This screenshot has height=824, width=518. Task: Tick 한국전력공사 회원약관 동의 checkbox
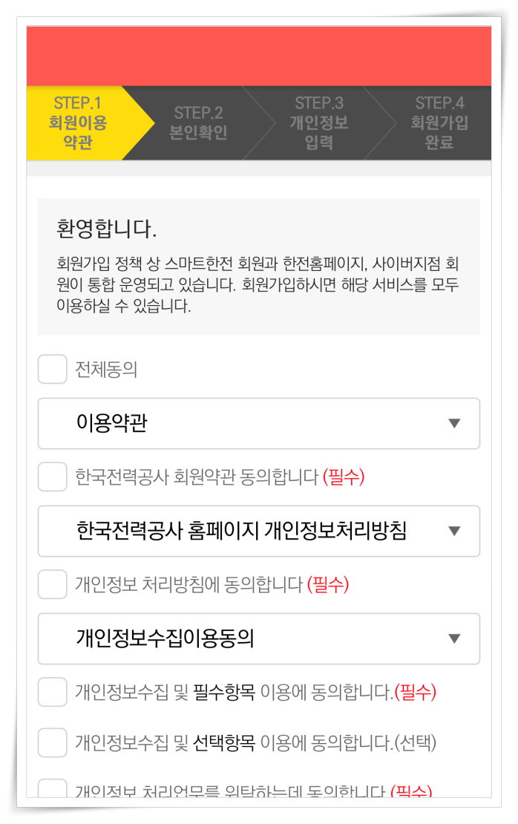(x=52, y=477)
